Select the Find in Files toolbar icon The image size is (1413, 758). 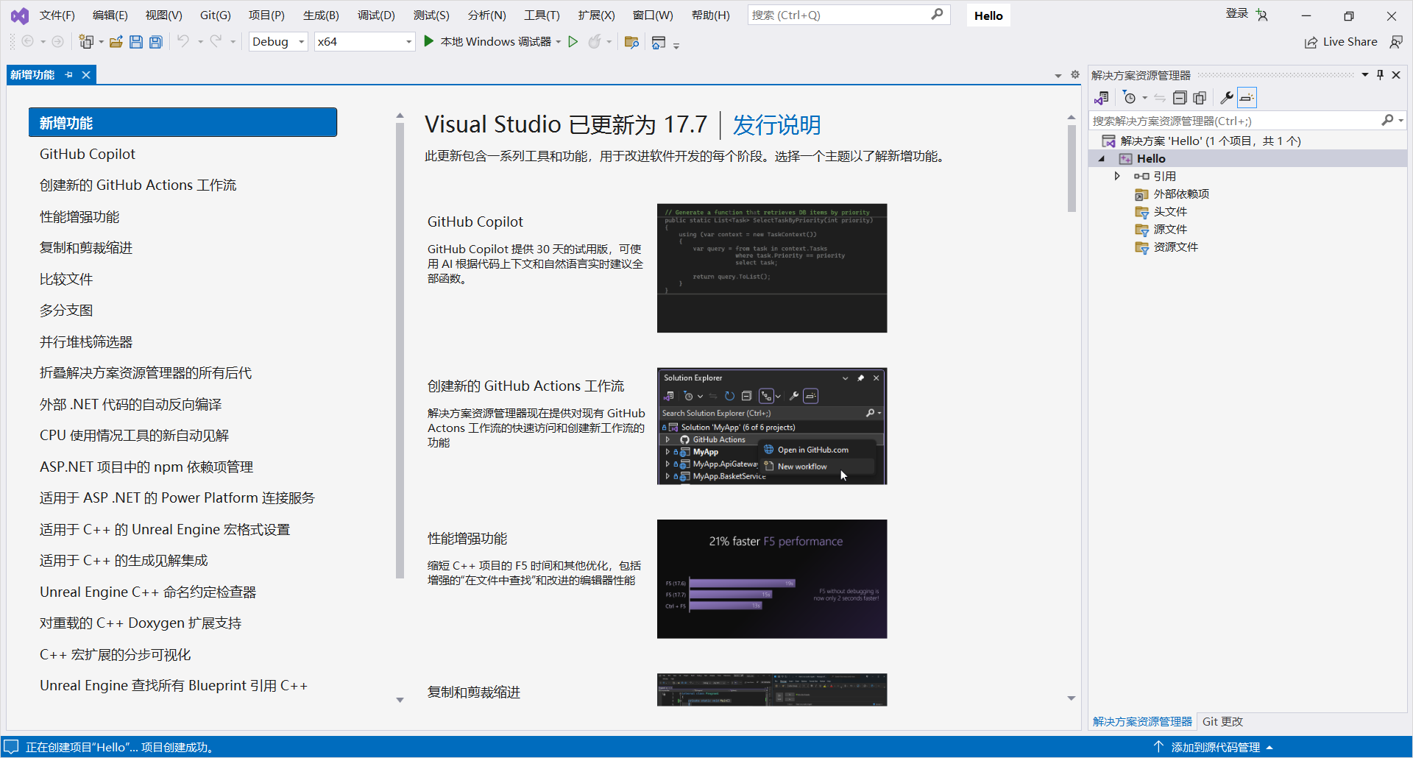(x=631, y=42)
